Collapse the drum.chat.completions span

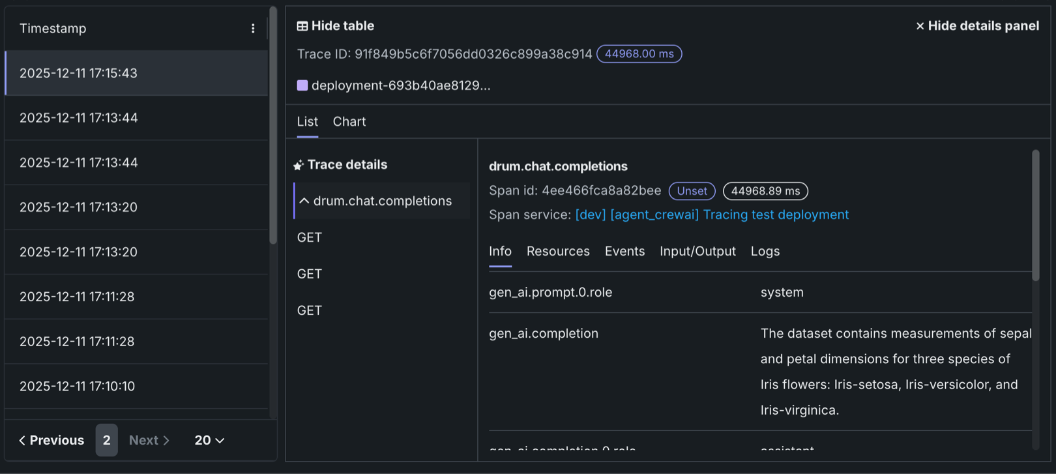(304, 201)
